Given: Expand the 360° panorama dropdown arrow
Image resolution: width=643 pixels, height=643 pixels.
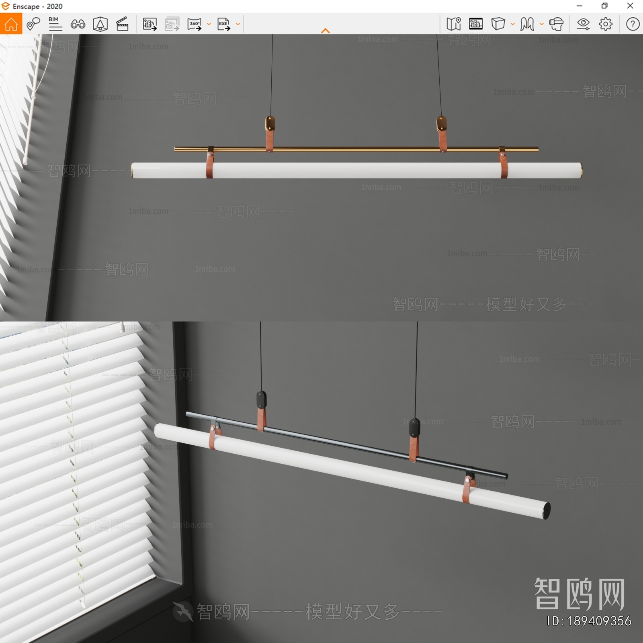Looking at the screenshot, I should pyautogui.click(x=209, y=24).
